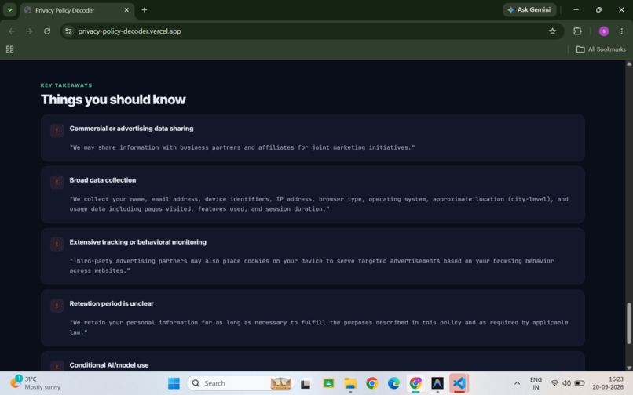Image resolution: width=633 pixels, height=395 pixels.
Task: Click the alert icon beside Extensive tracking
Action: 57,244
